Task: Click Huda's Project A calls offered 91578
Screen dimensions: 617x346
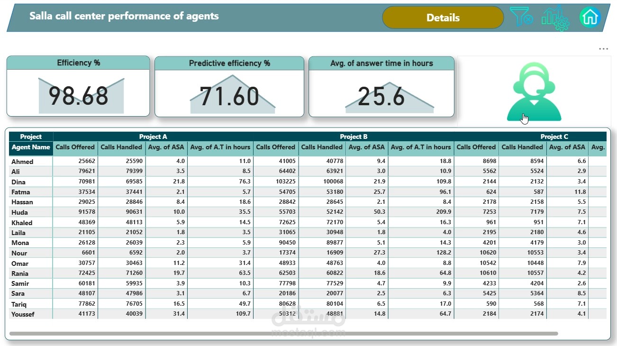Action: [86, 212]
